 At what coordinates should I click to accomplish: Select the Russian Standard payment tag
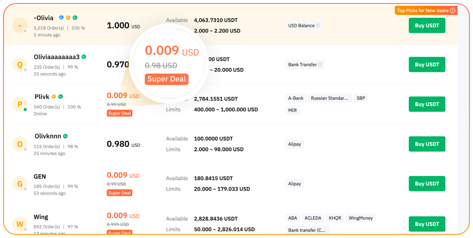coord(330,98)
